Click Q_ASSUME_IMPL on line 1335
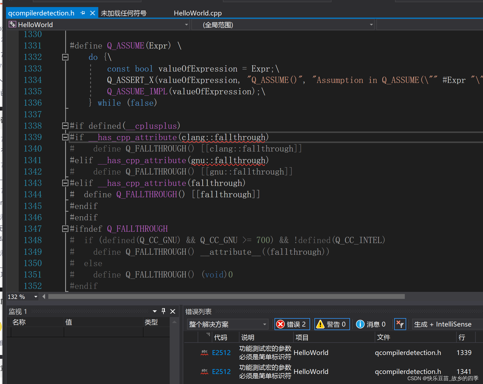The height and width of the screenshot is (384, 483). point(137,91)
